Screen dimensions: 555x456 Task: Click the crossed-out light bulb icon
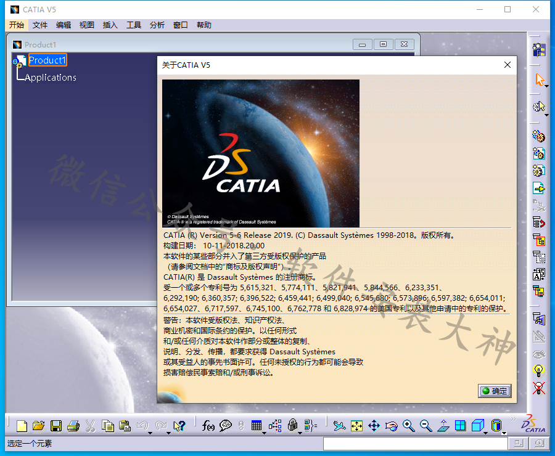point(538,388)
